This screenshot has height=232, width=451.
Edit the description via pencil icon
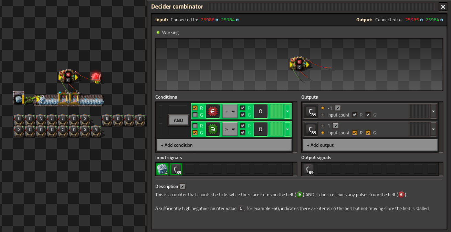(182, 187)
